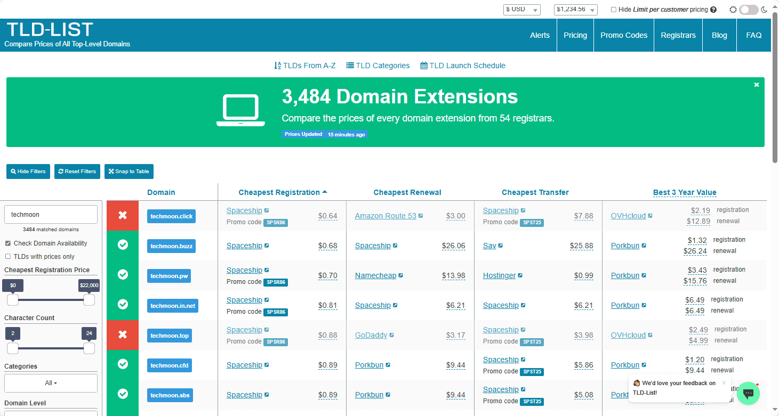Click the green check icon for techmoon.cfd
This screenshot has height=416, width=779.
(x=123, y=364)
